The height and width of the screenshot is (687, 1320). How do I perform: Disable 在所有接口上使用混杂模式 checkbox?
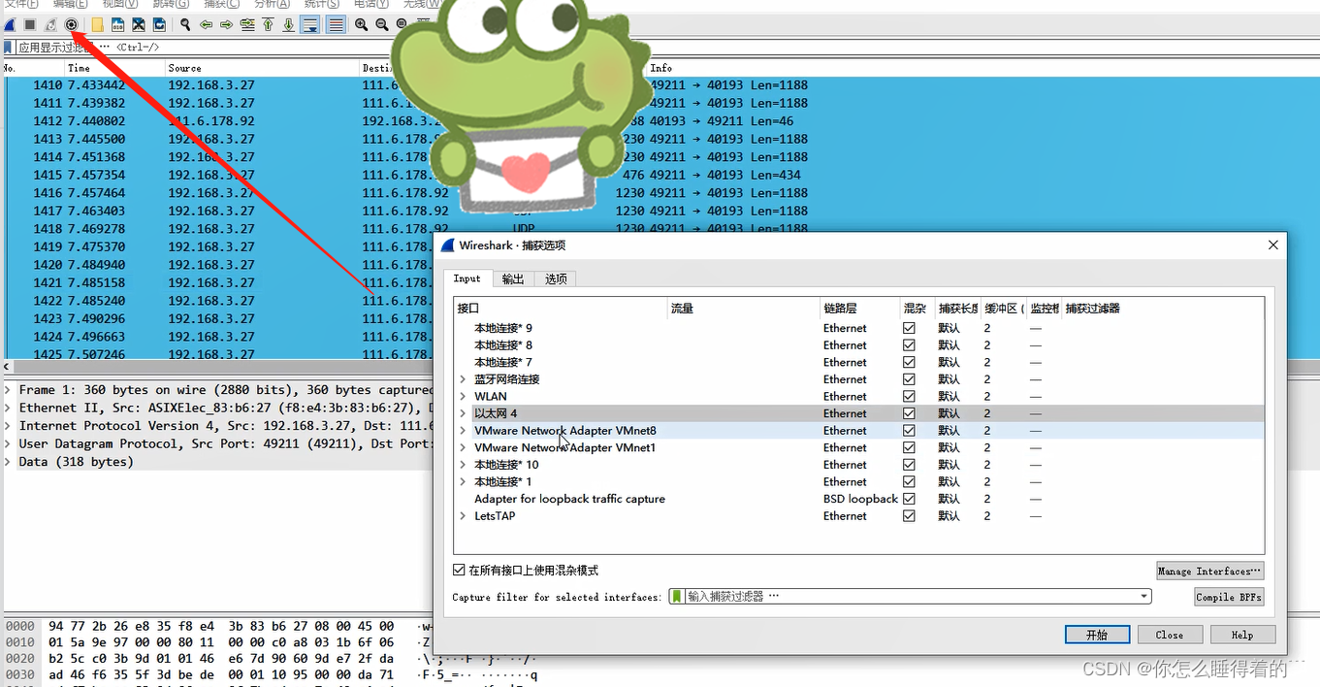(x=459, y=571)
